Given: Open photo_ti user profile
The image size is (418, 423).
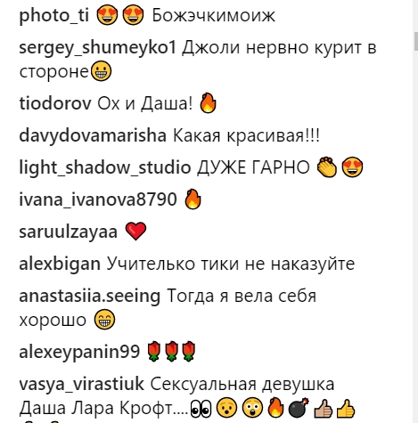Looking at the screenshot, I should click(54, 15).
